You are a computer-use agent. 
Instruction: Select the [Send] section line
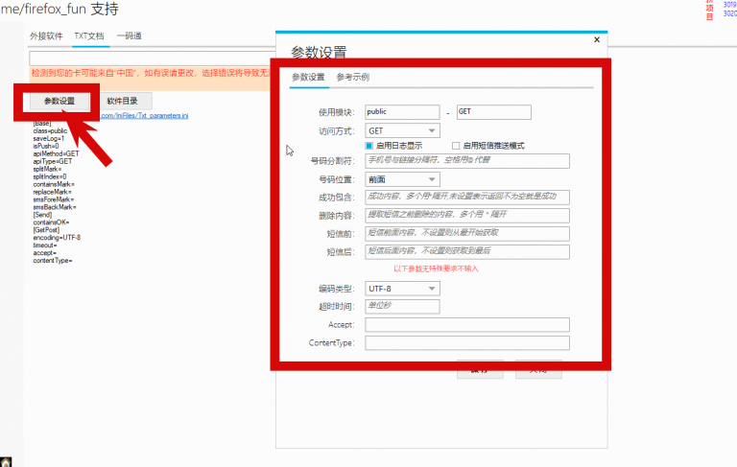point(42,215)
